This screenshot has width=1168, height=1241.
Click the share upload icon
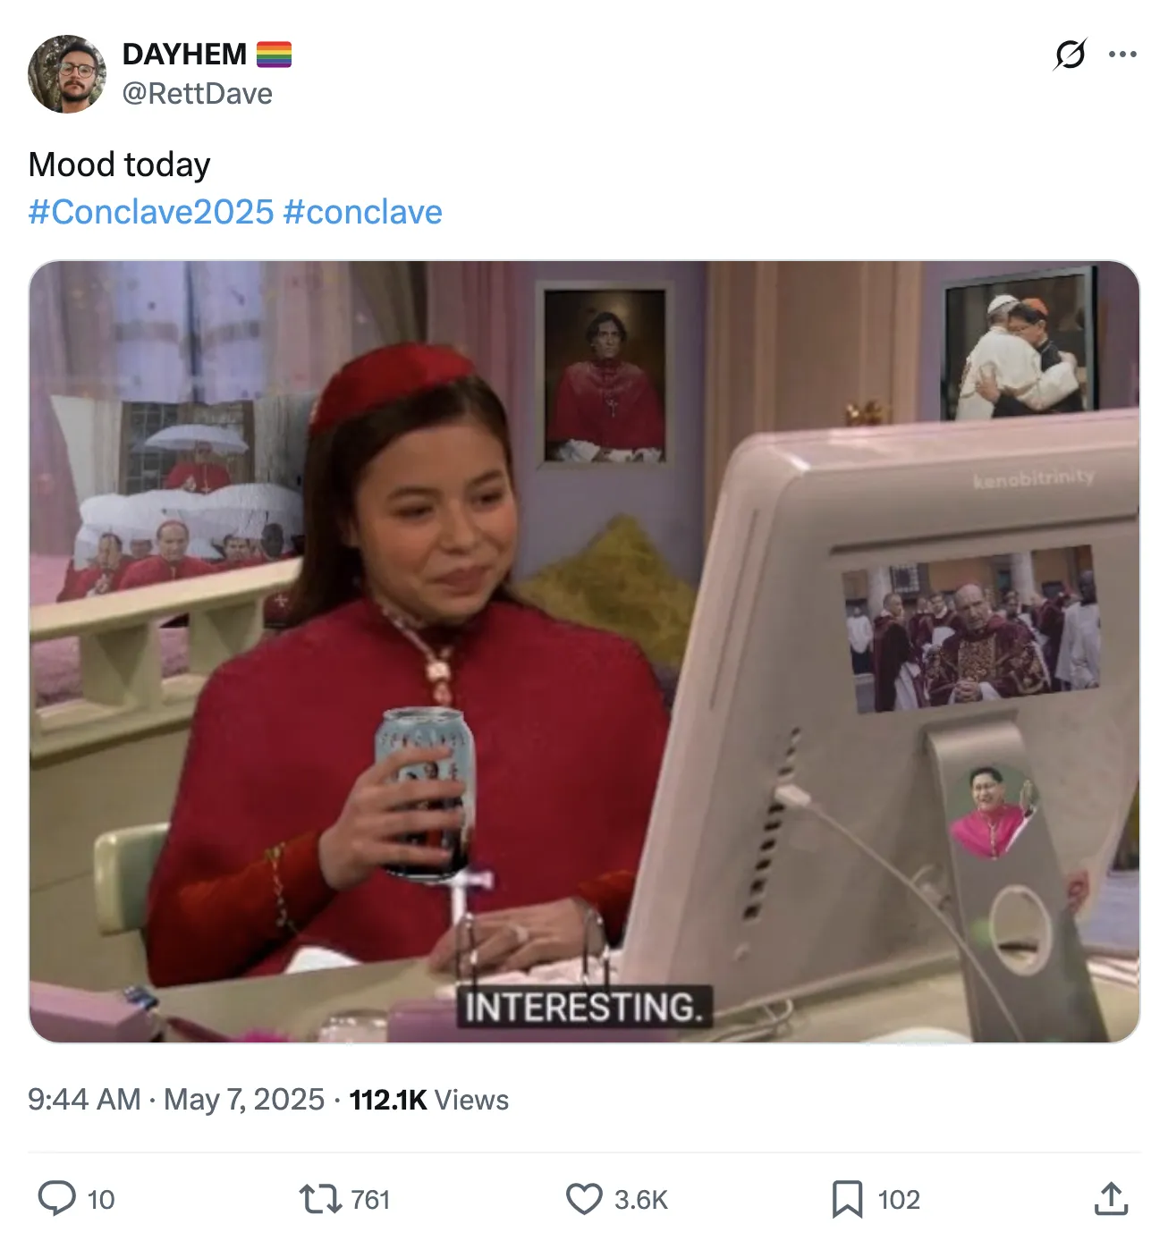pyautogui.click(x=1111, y=1198)
